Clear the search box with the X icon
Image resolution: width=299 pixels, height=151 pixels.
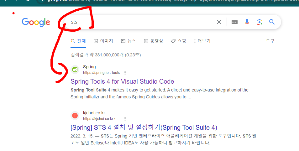[219, 22]
